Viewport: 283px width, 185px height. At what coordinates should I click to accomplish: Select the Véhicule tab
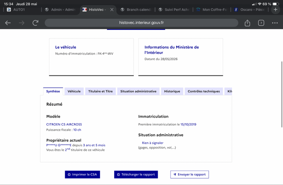(74, 91)
